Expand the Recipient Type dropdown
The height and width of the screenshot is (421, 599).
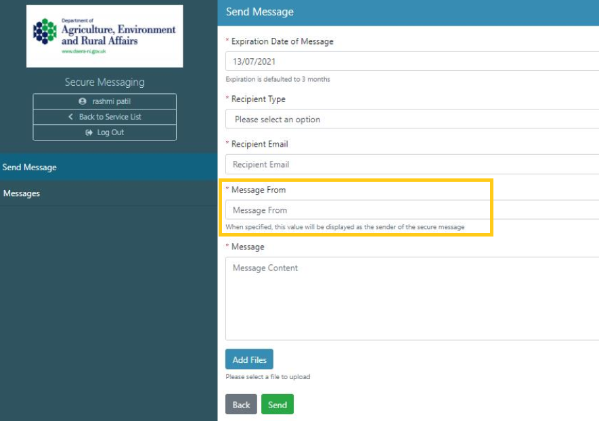tap(412, 120)
